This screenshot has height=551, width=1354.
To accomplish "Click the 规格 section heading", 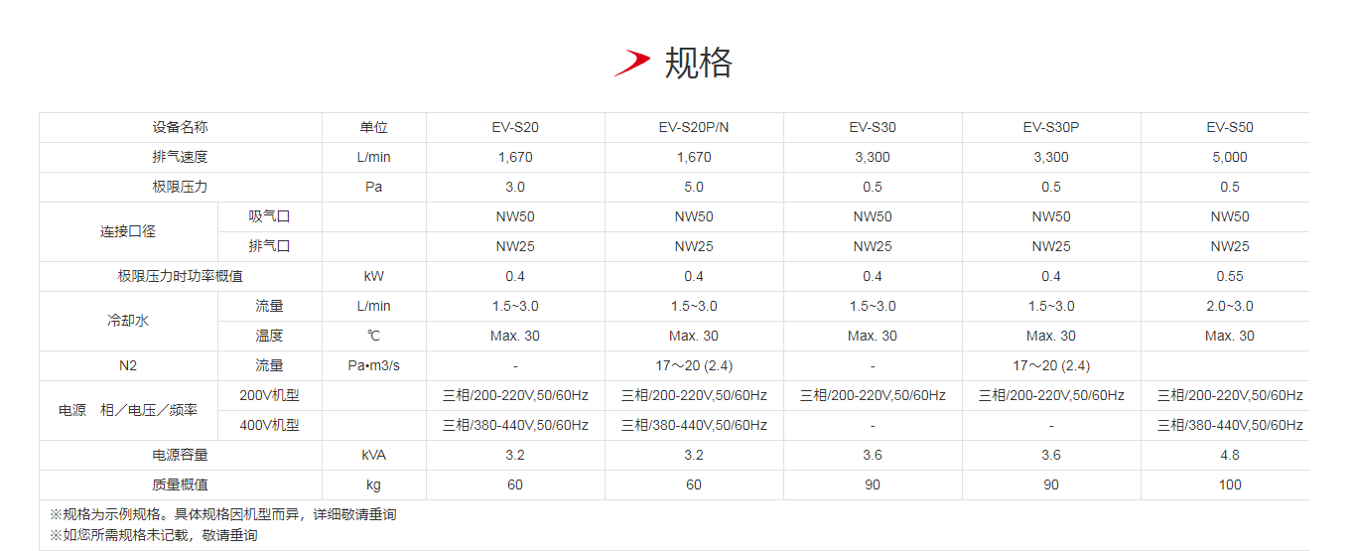I will click(698, 63).
